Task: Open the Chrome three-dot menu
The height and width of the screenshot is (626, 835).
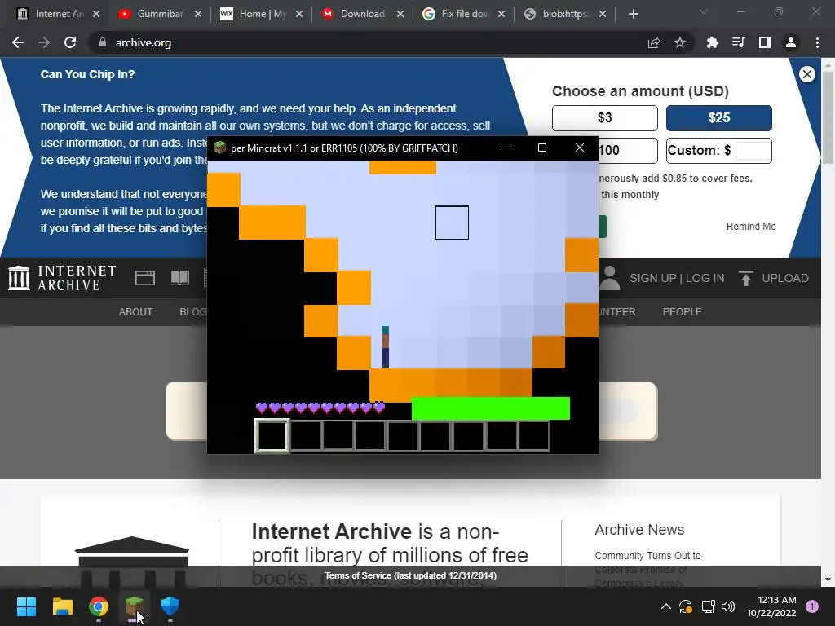Action: coord(817,43)
